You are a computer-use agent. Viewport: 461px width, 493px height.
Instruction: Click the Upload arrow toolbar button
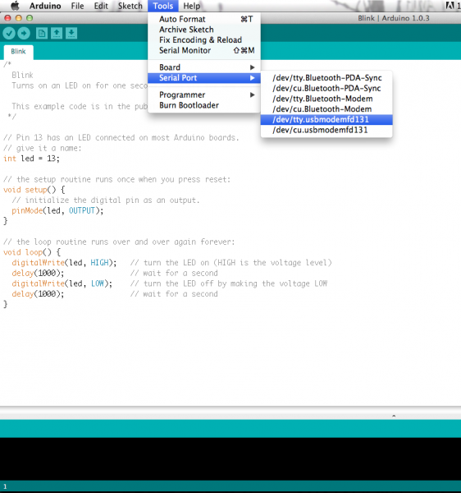(x=24, y=33)
